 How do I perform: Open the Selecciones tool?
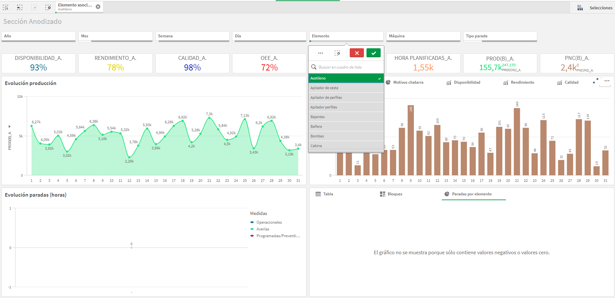pos(600,8)
